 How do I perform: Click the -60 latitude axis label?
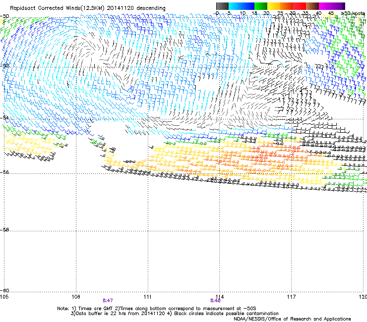[x=4, y=291]
